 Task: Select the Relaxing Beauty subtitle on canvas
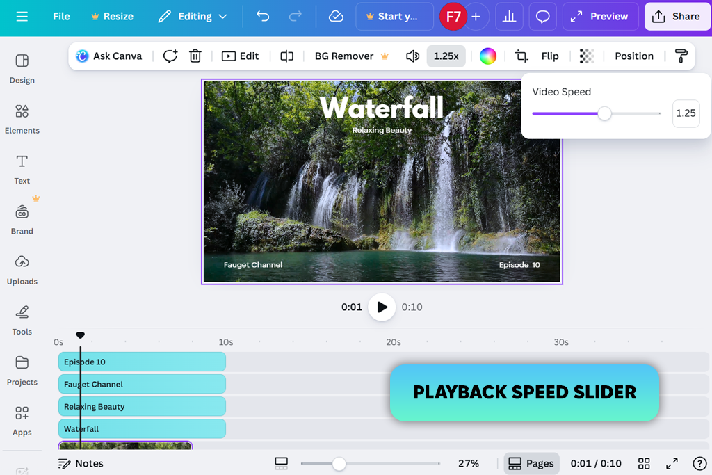(x=382, y=130)
